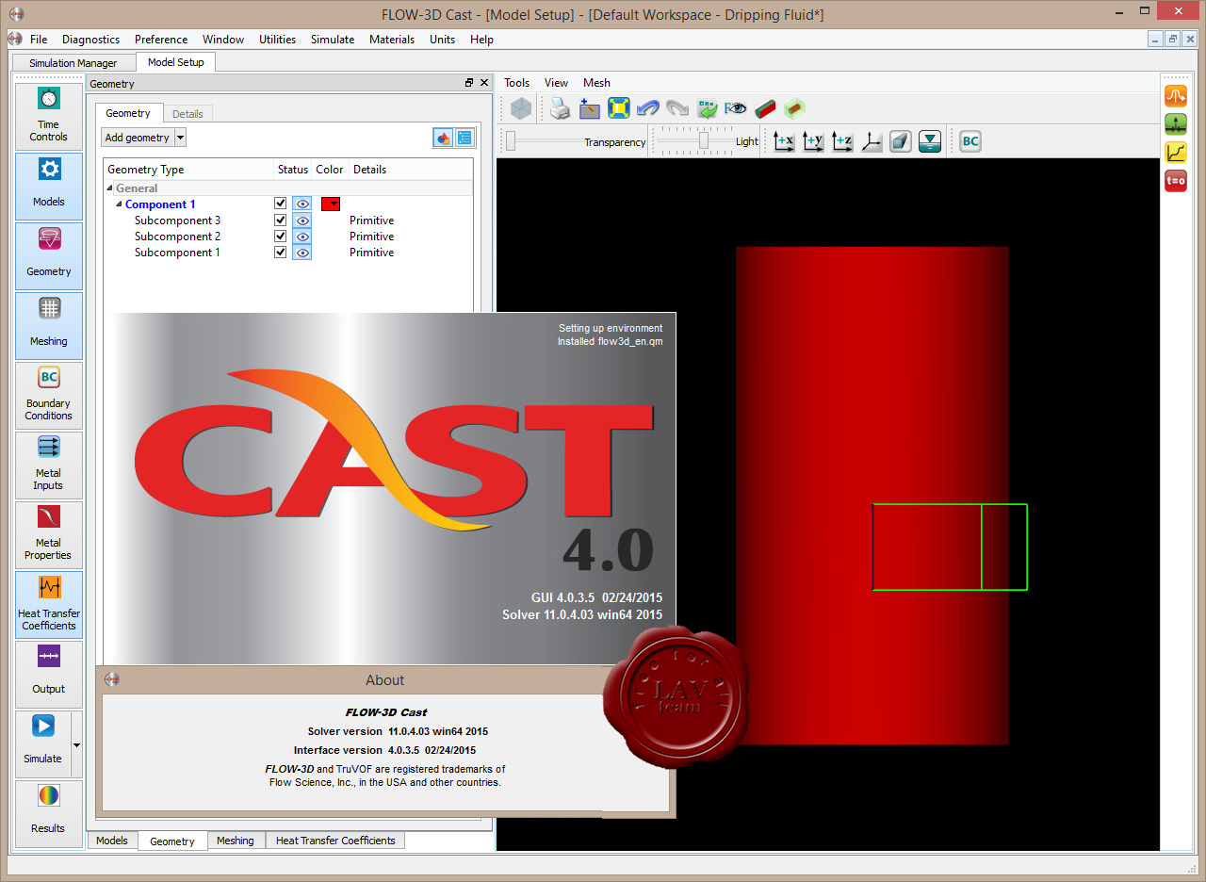Select the Geometry sidebar button
The image size is (1206, 882).
(48, 255)
